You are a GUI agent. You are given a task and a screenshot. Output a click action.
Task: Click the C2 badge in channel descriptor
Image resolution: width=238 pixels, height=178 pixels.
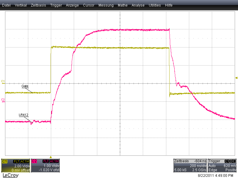34,161
